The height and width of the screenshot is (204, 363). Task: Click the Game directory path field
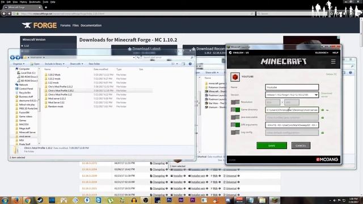(292, 110)
